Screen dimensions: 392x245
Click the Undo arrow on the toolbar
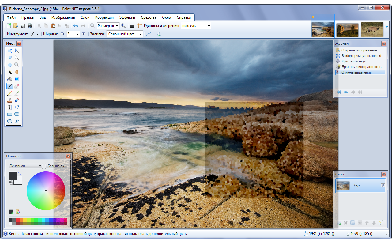click(75, 26)
